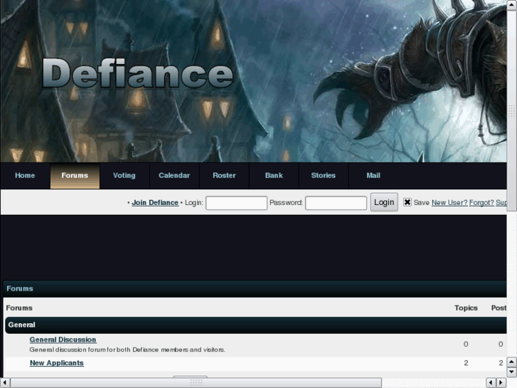Open the New Applicants forum link
Viewport: 517px width, 388px height.
pos(57,363)
